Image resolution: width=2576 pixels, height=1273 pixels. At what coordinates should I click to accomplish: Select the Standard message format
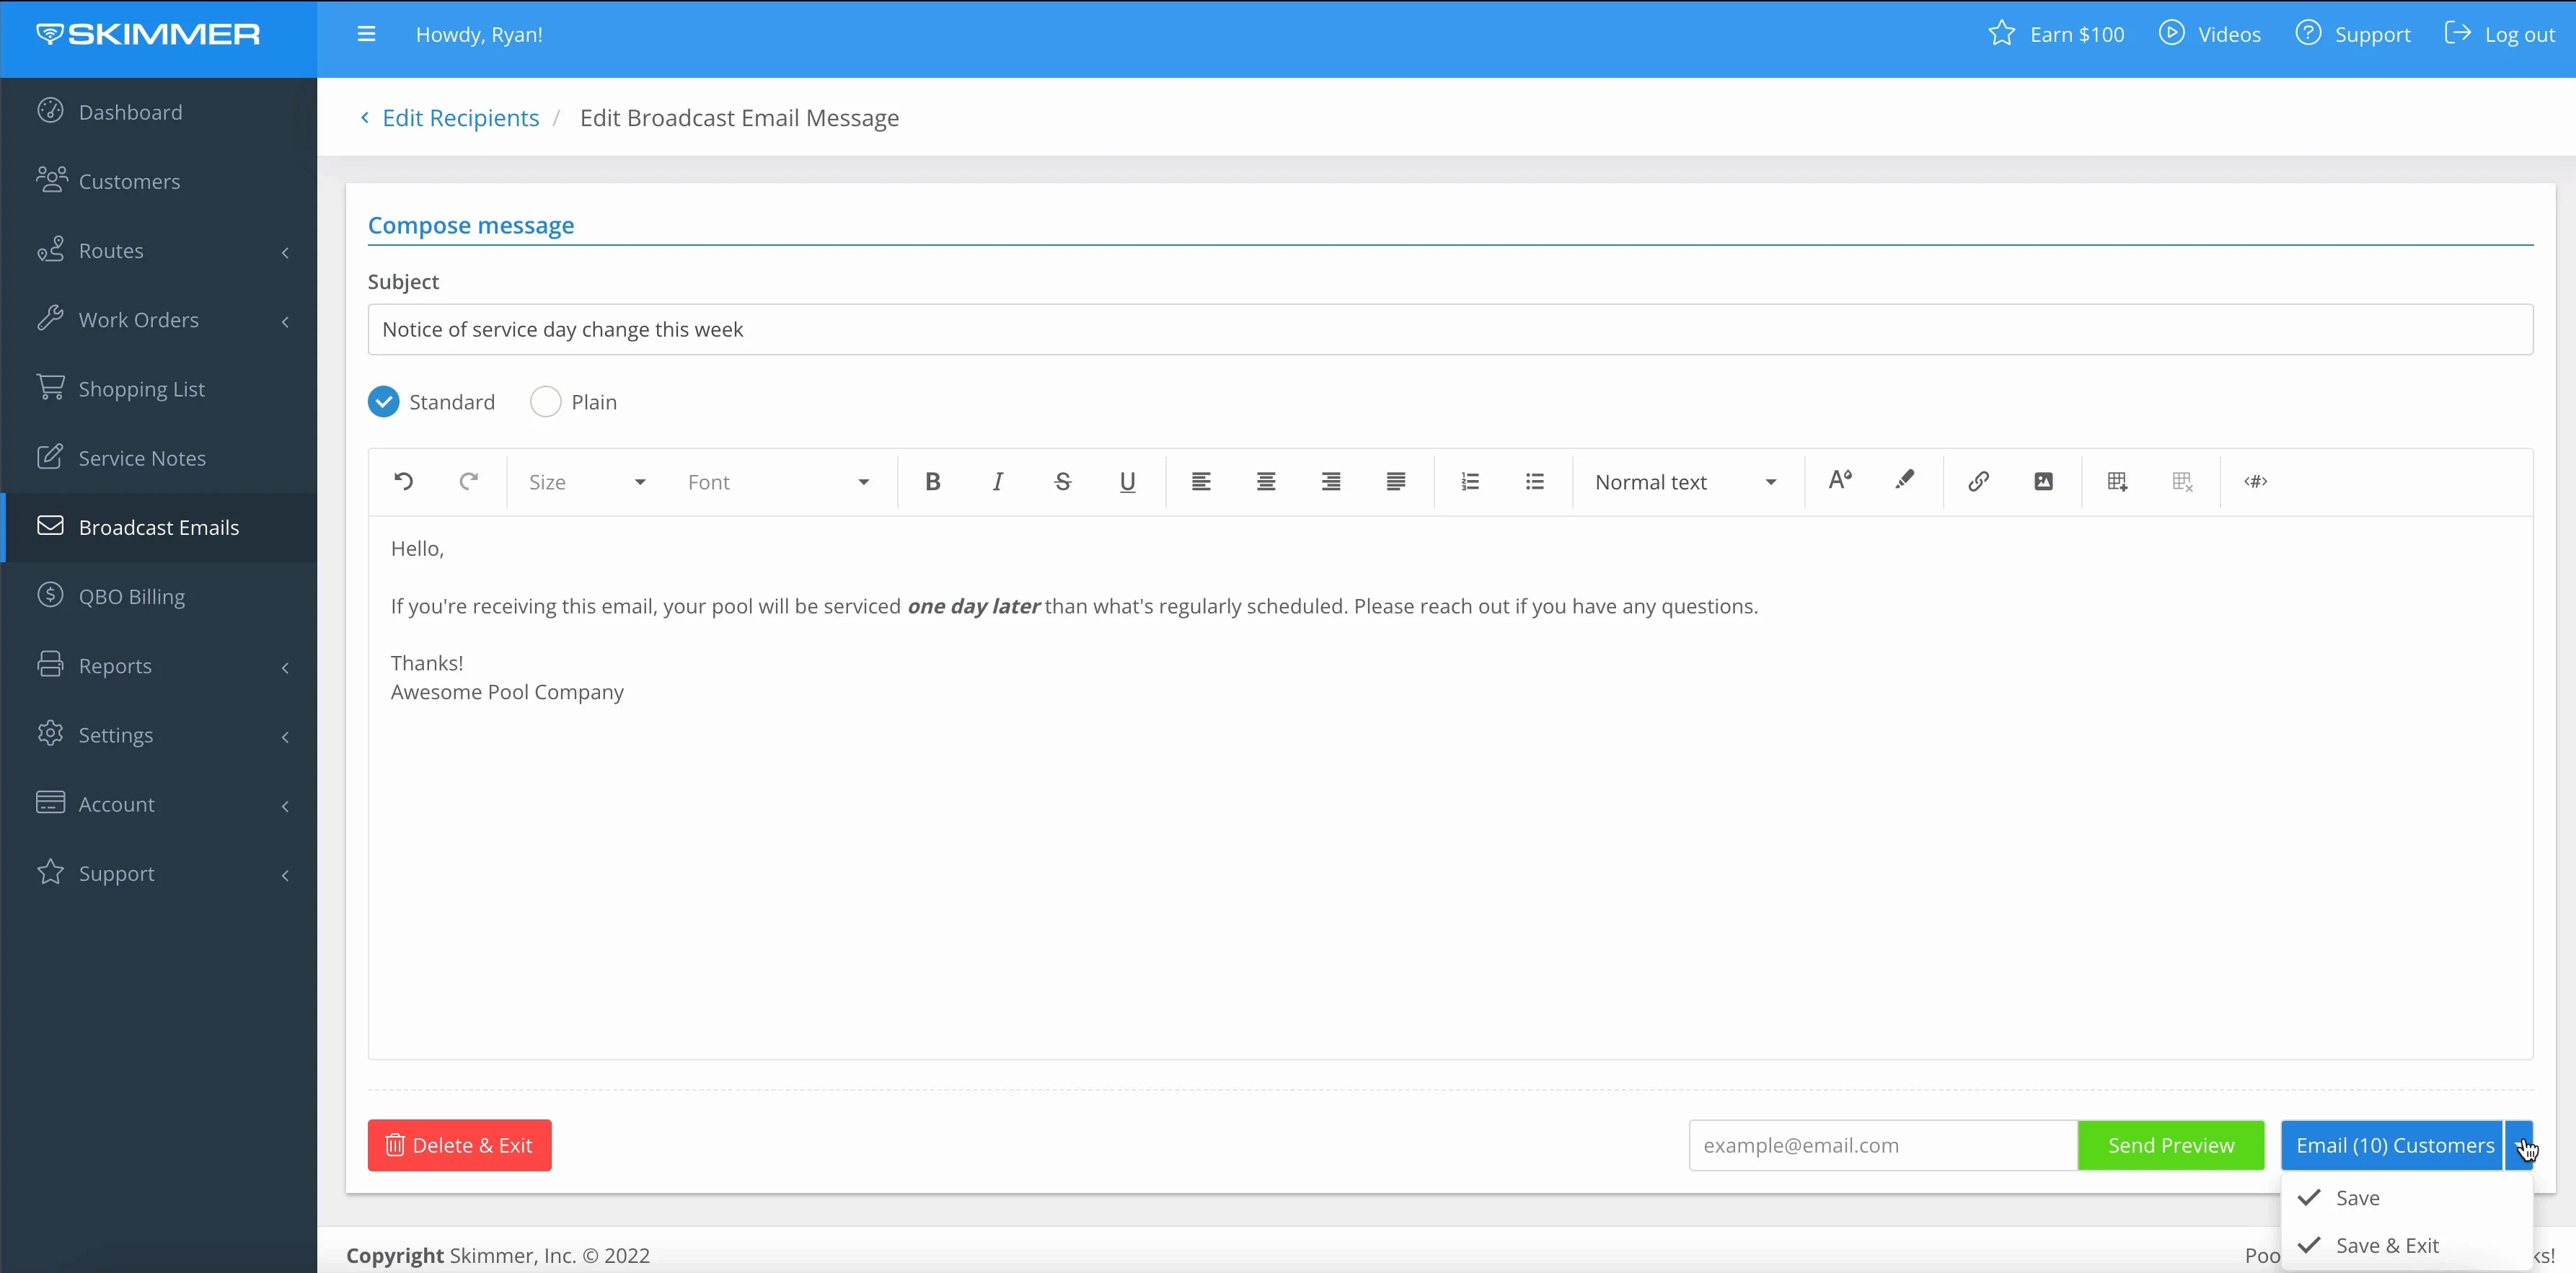tap(384, 402)
